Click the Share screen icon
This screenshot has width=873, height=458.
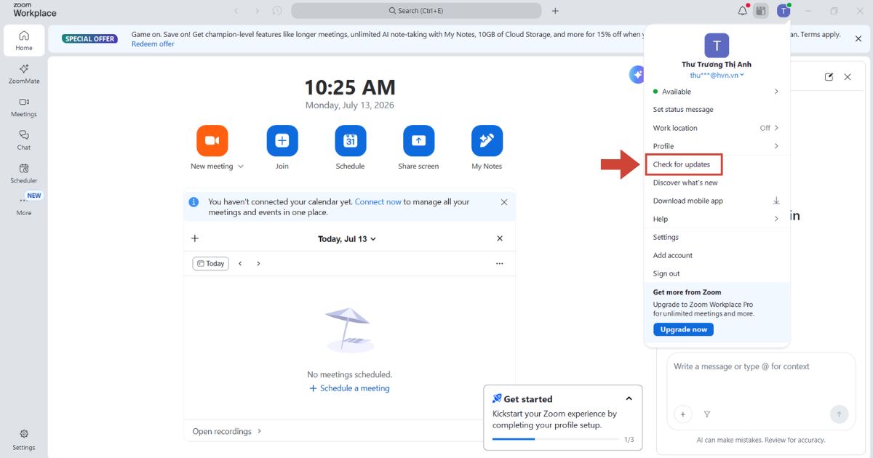coord(418,141)
